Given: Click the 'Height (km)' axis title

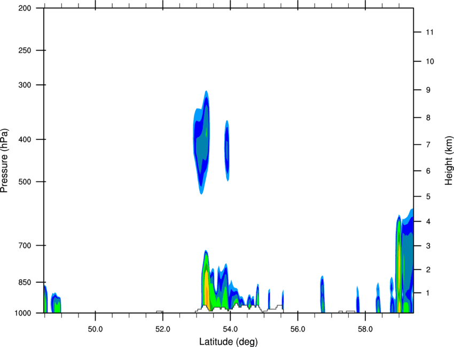Looking at the screenshot, I should [449, 161].
